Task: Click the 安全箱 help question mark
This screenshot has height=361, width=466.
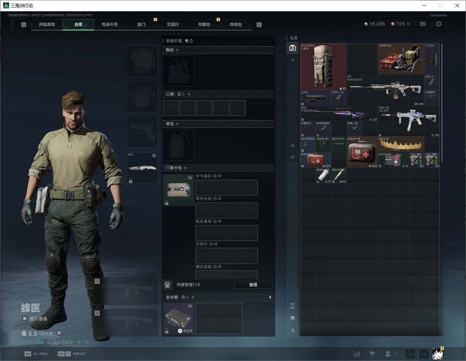Action: pos(193,297)
